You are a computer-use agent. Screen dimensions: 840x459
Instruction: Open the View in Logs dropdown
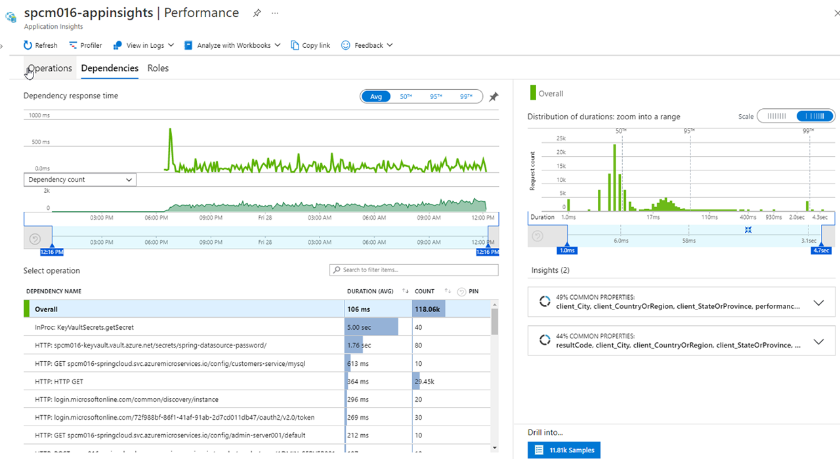coord(144,45)
